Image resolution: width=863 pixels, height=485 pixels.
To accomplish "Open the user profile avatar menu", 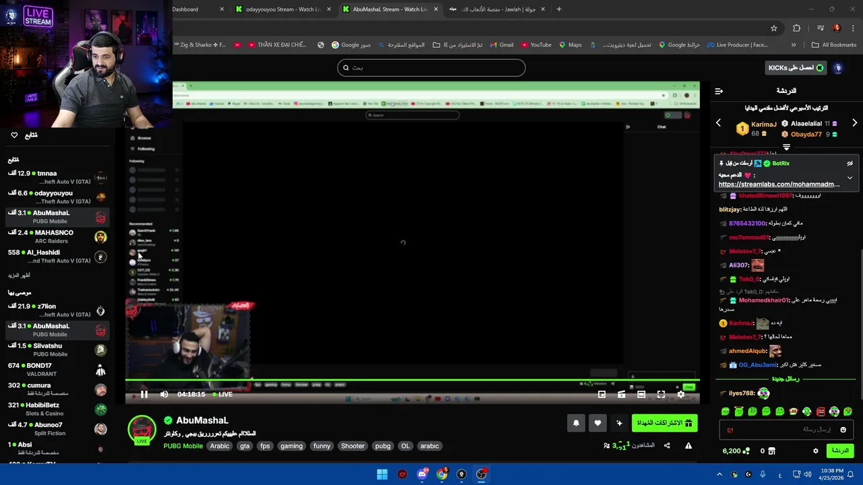I will [x=838, y=68].
